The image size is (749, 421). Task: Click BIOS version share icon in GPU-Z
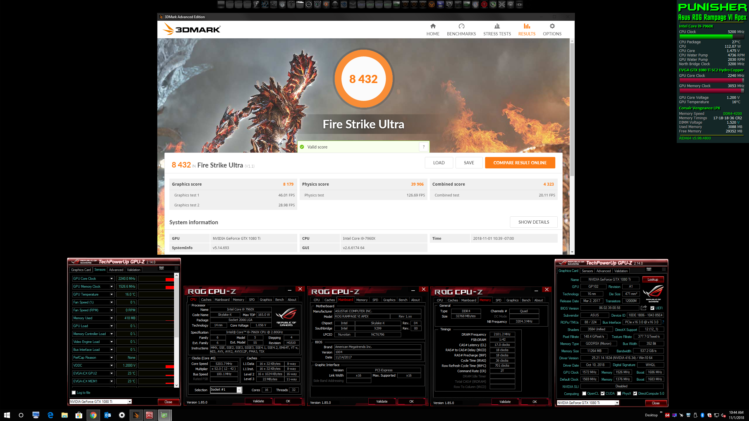(644, 308)
